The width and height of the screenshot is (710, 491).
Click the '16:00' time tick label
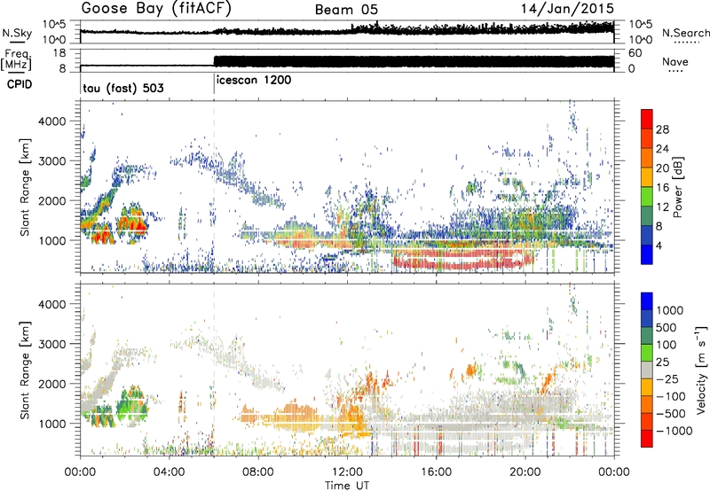pos(436,472)
